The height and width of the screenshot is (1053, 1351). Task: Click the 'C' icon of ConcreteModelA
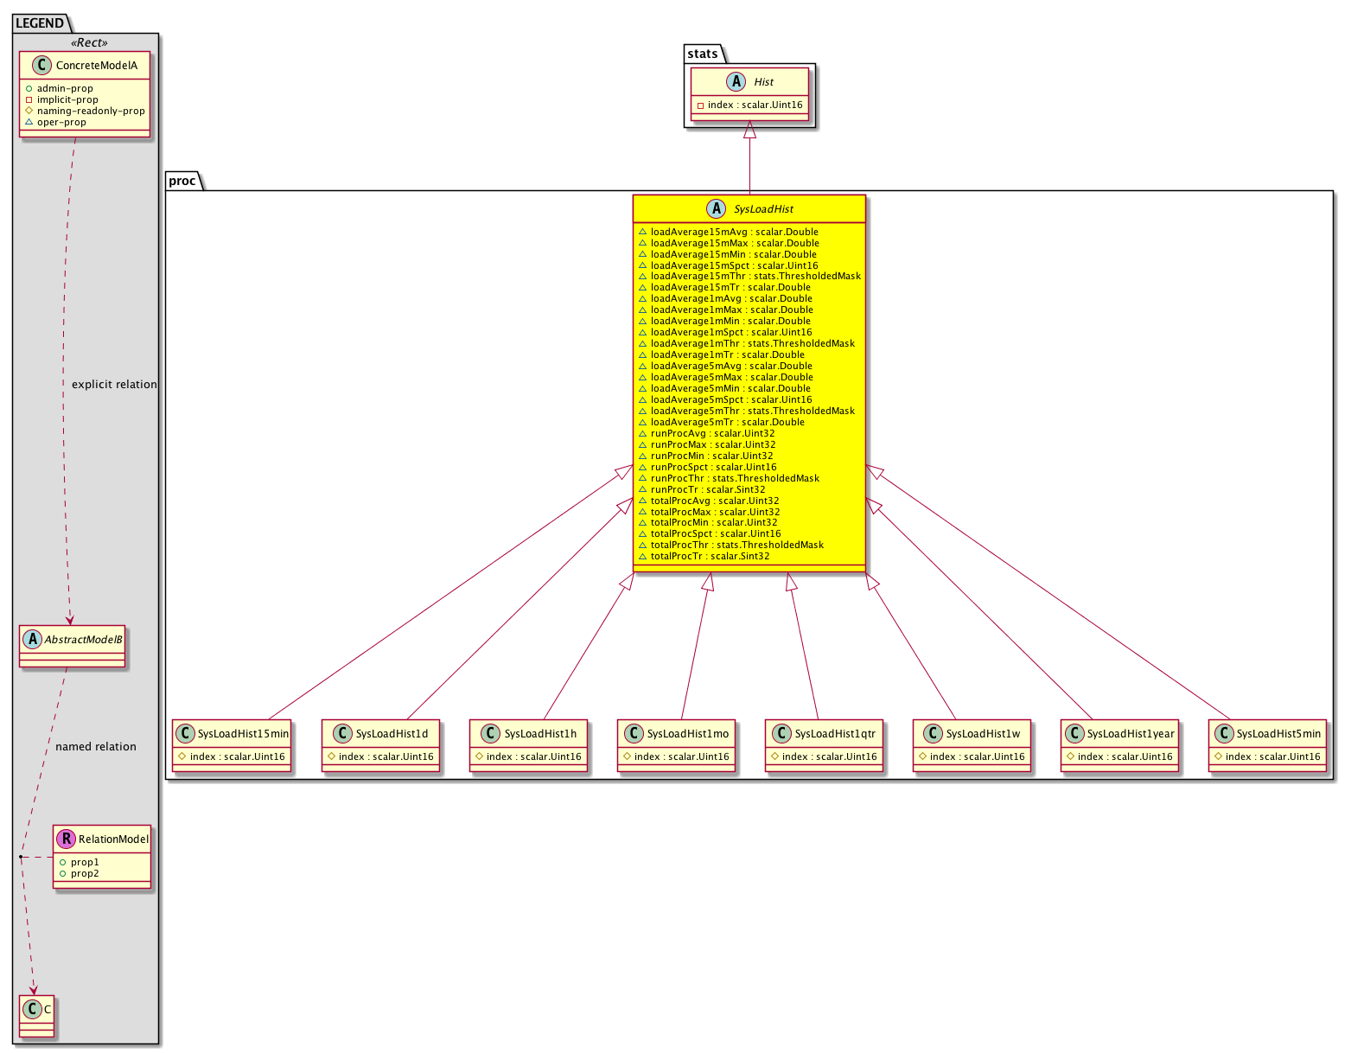40,66
